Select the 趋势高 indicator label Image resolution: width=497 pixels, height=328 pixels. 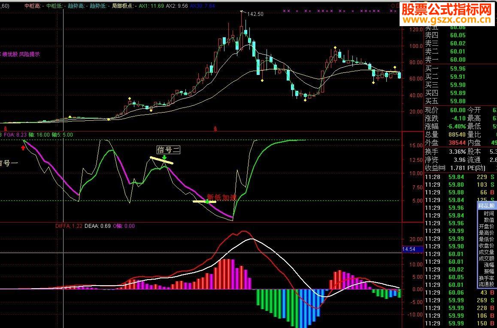[x=77, y=6]
